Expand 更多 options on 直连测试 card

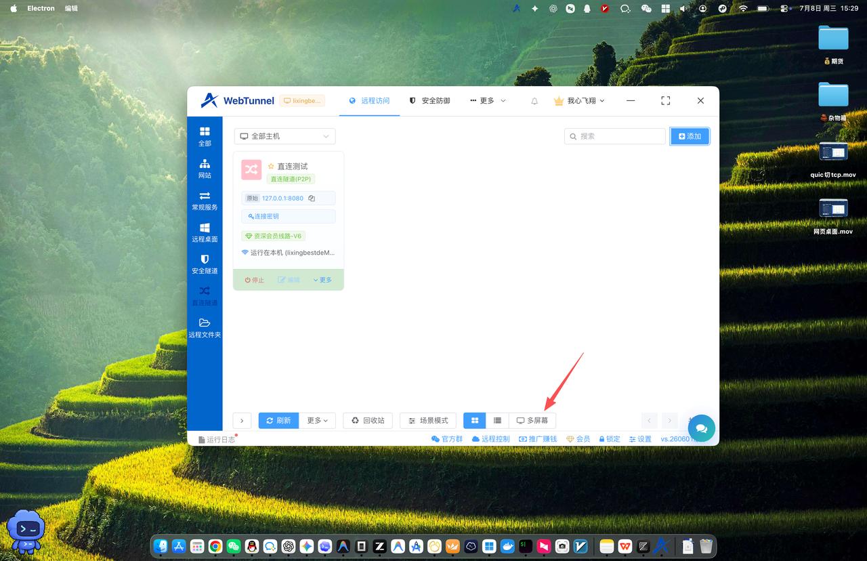[322, 280]
